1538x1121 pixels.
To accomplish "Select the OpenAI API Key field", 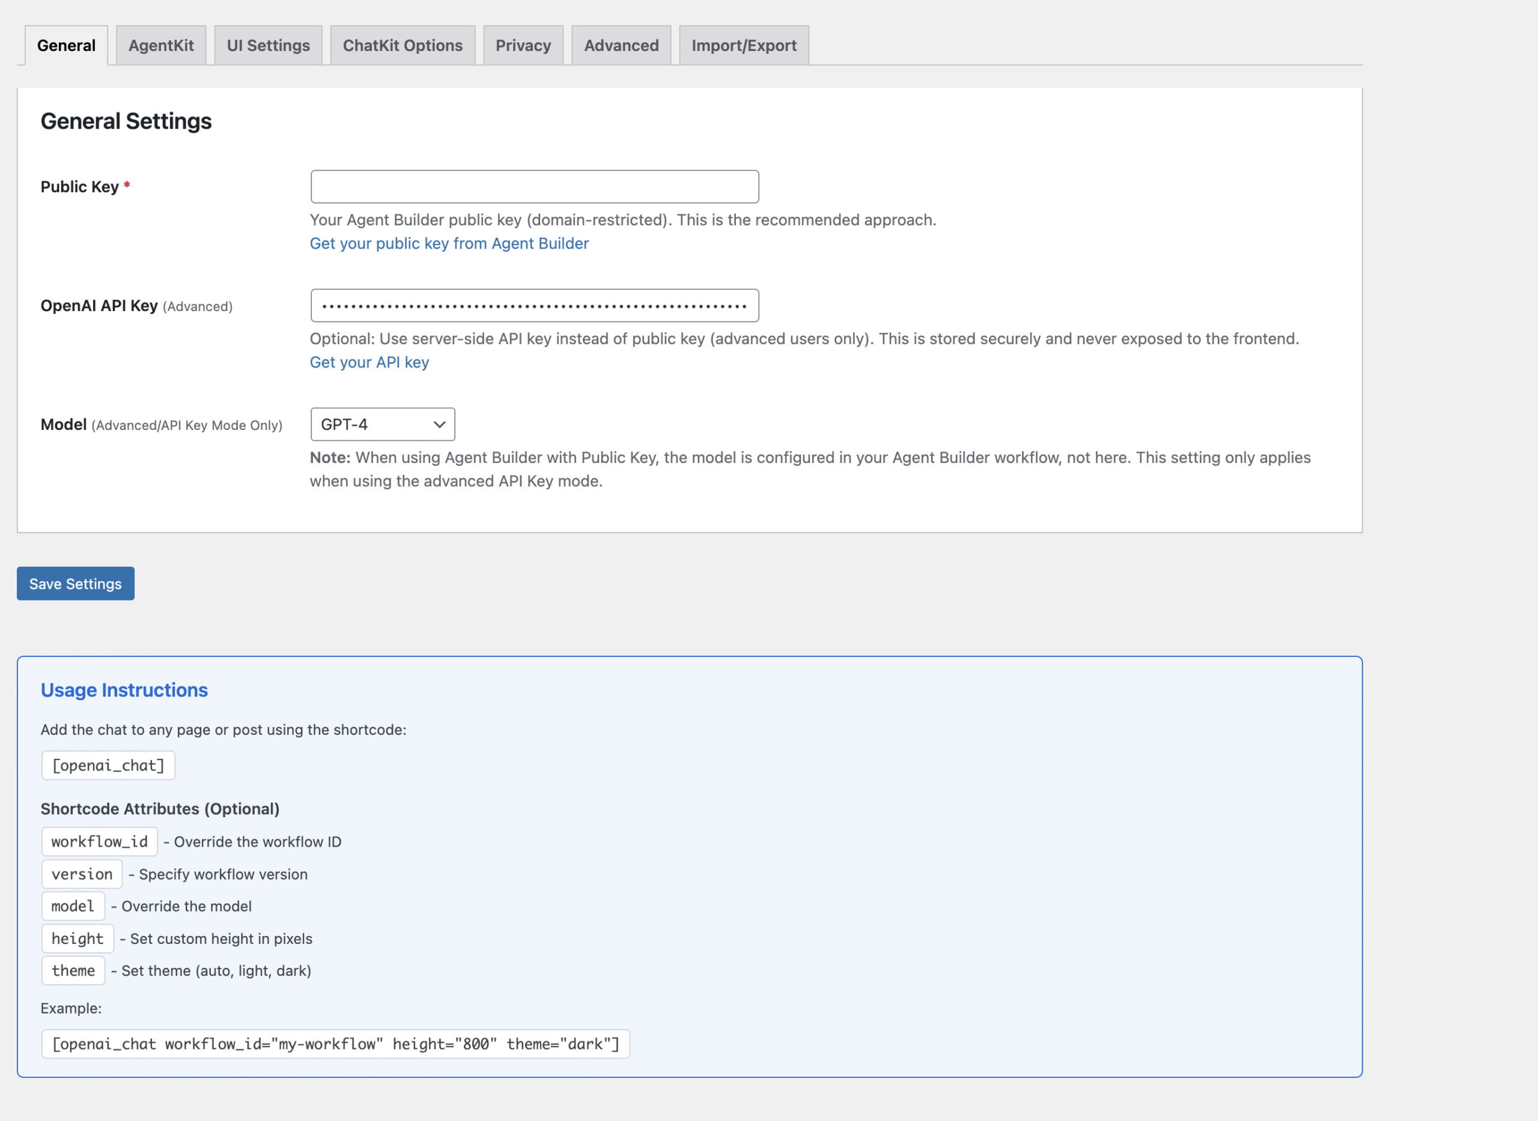I will click(533, 306).
